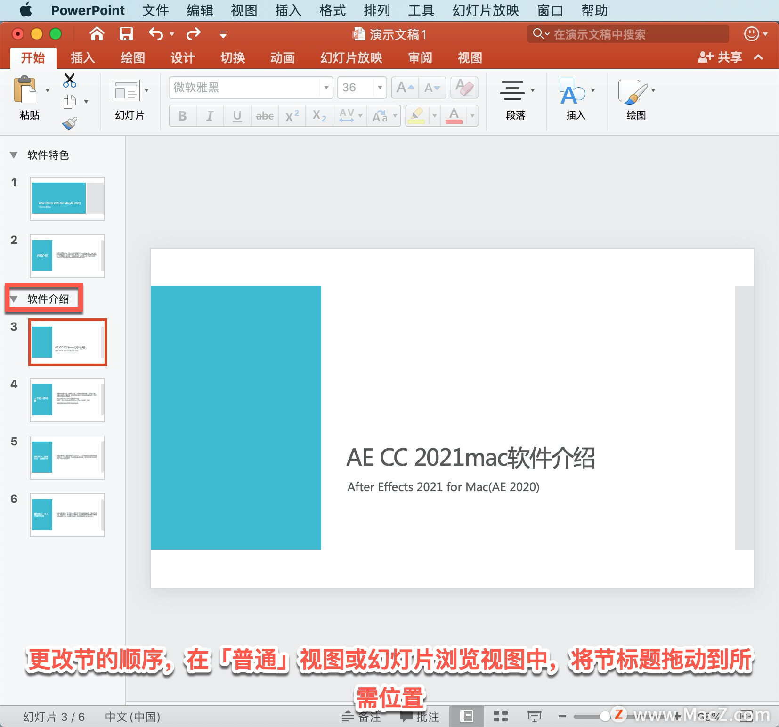Collapse the ribbon with chevron
This screenshot has width=779, height=727.
pyautogui.click(x=758, y=57)
